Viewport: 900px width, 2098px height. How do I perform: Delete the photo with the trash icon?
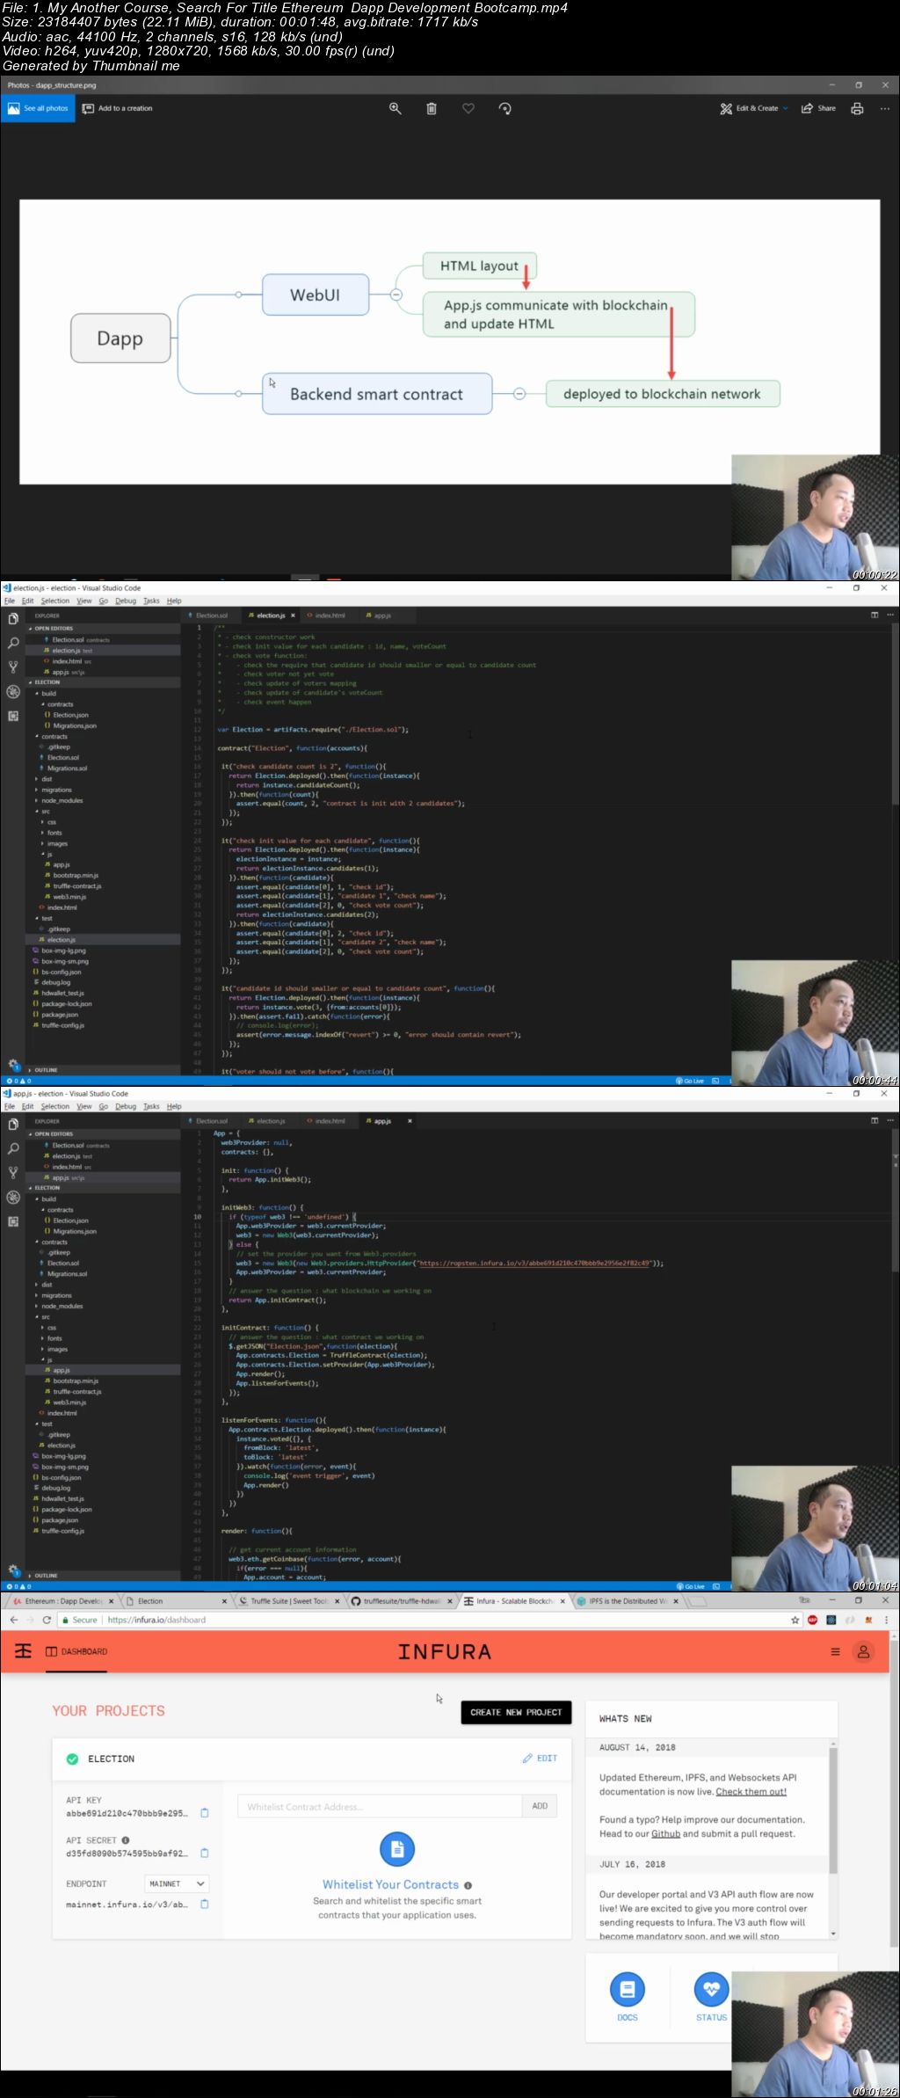tap(432, 108)
